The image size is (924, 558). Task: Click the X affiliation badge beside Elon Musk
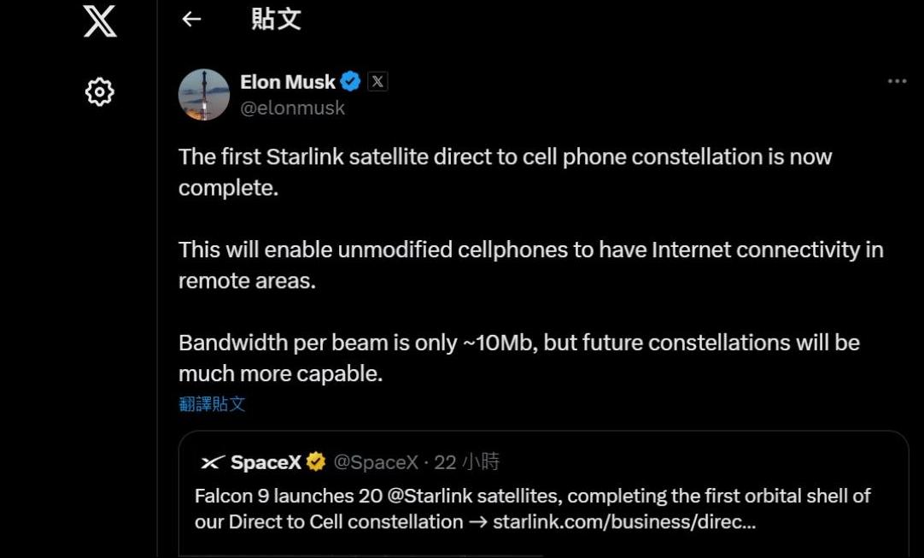pos(377,82)
